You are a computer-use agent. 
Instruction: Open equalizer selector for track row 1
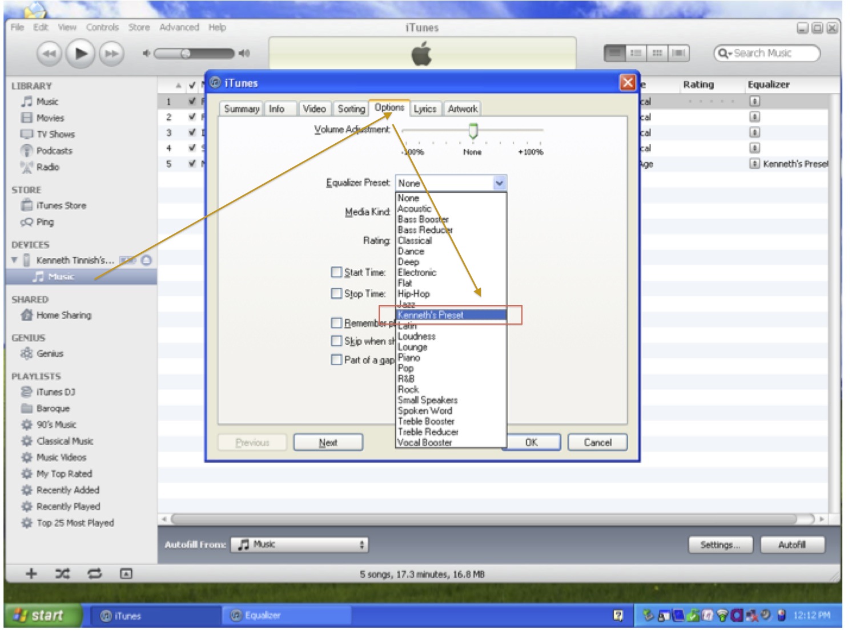click(754, 101)
